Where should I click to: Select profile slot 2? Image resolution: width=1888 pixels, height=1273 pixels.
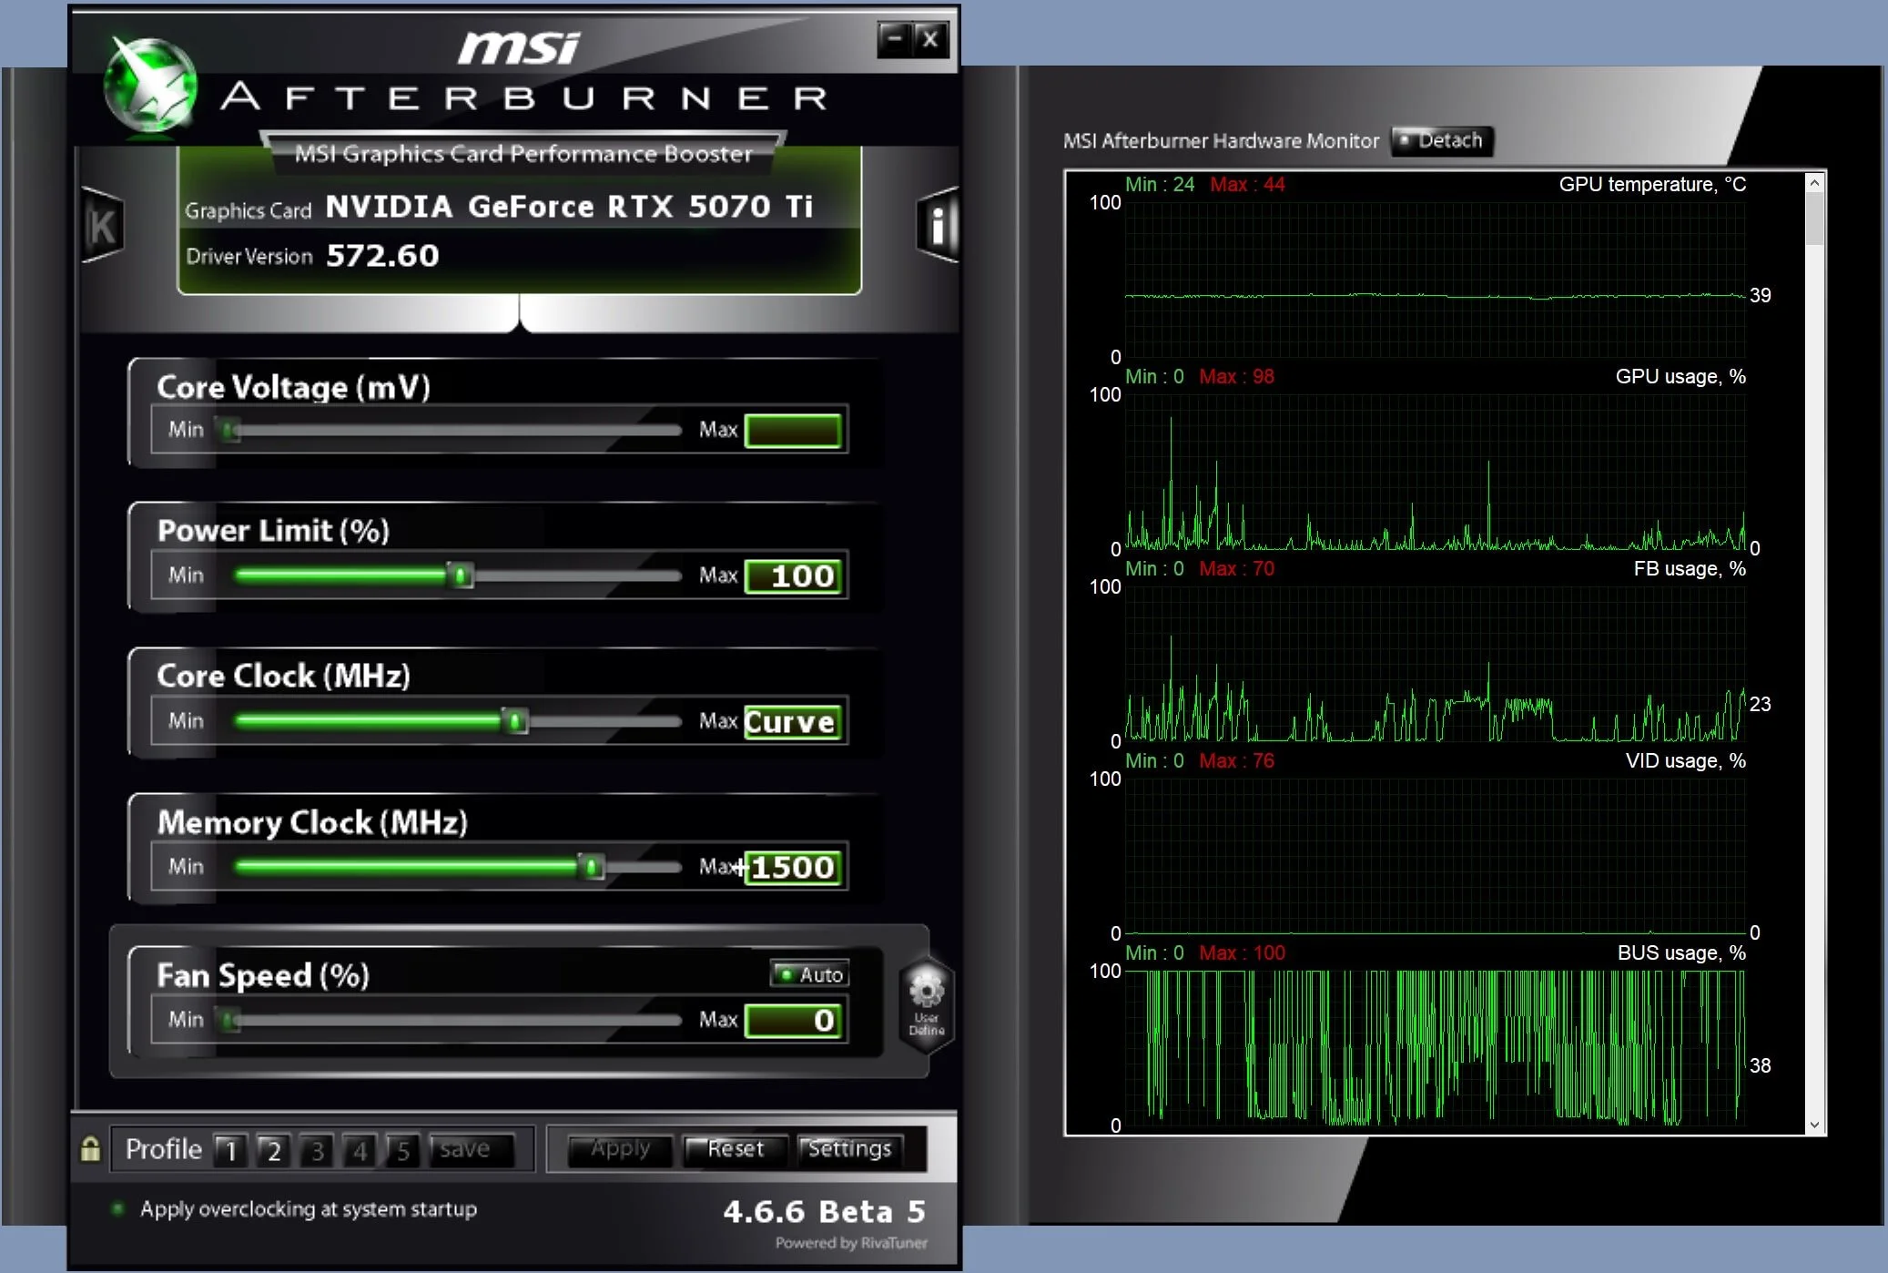tap(273, 1150)
